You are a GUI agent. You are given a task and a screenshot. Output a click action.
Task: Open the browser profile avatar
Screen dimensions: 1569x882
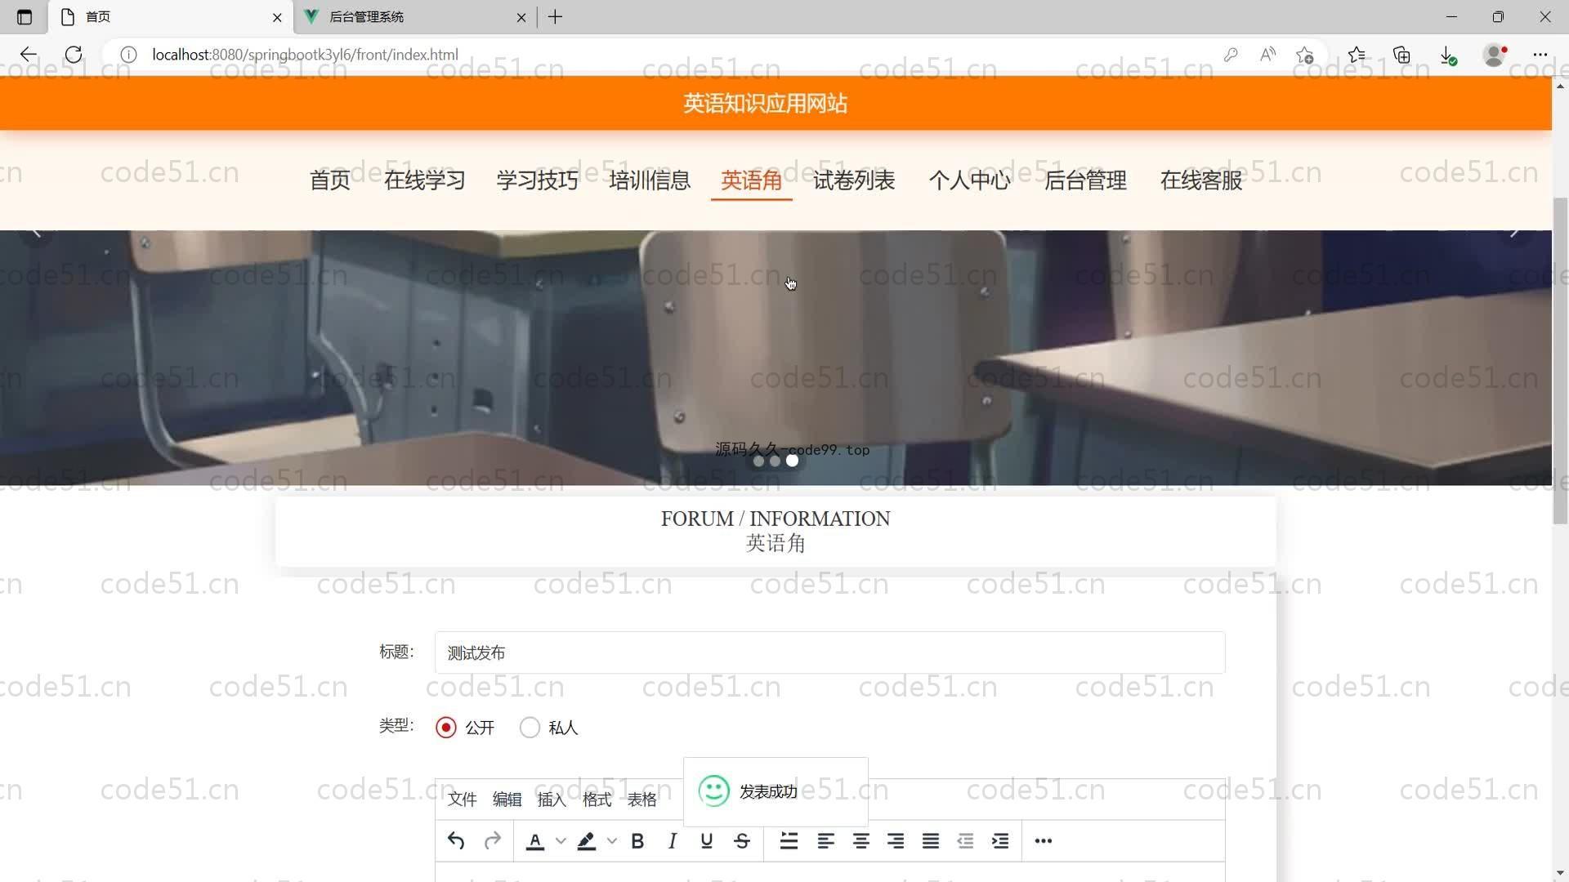click(x=1495, y=55)
